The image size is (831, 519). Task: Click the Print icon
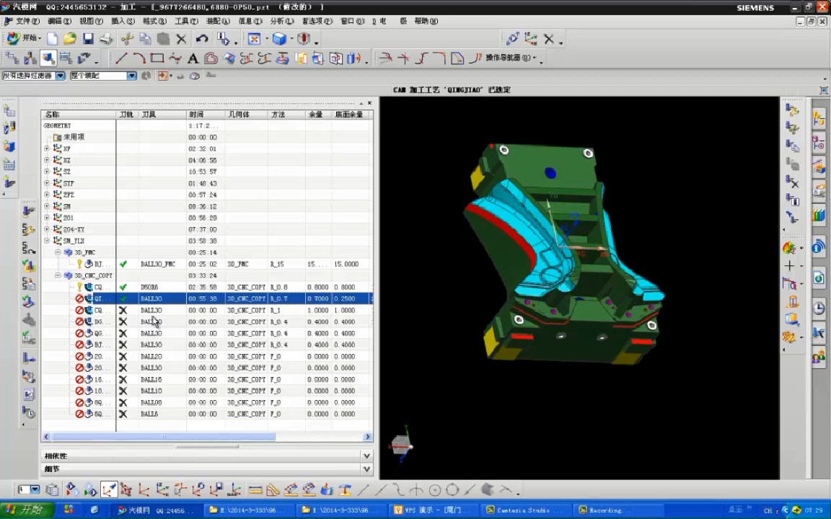click(x=106, y=39)
